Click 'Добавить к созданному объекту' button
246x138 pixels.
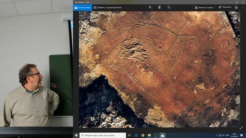point(108,8)
